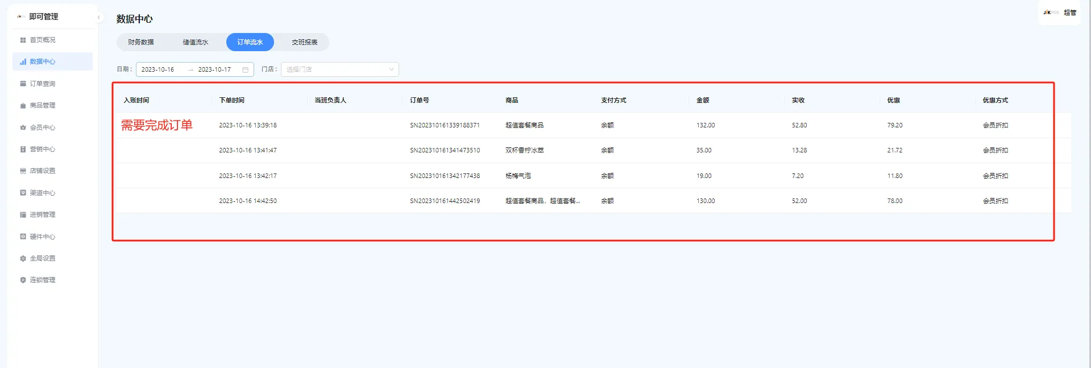The height and width of the screenshot is (368, 1091).
Task: Click order time 2023-10-16 13:41:47
Action: point(248,150)
